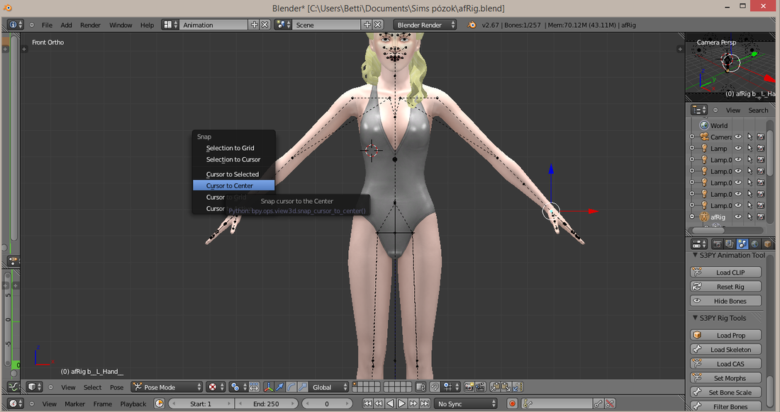Hide the Camera object with eye icon
This screenshot has height=412, width=780.
coord(738,137)
